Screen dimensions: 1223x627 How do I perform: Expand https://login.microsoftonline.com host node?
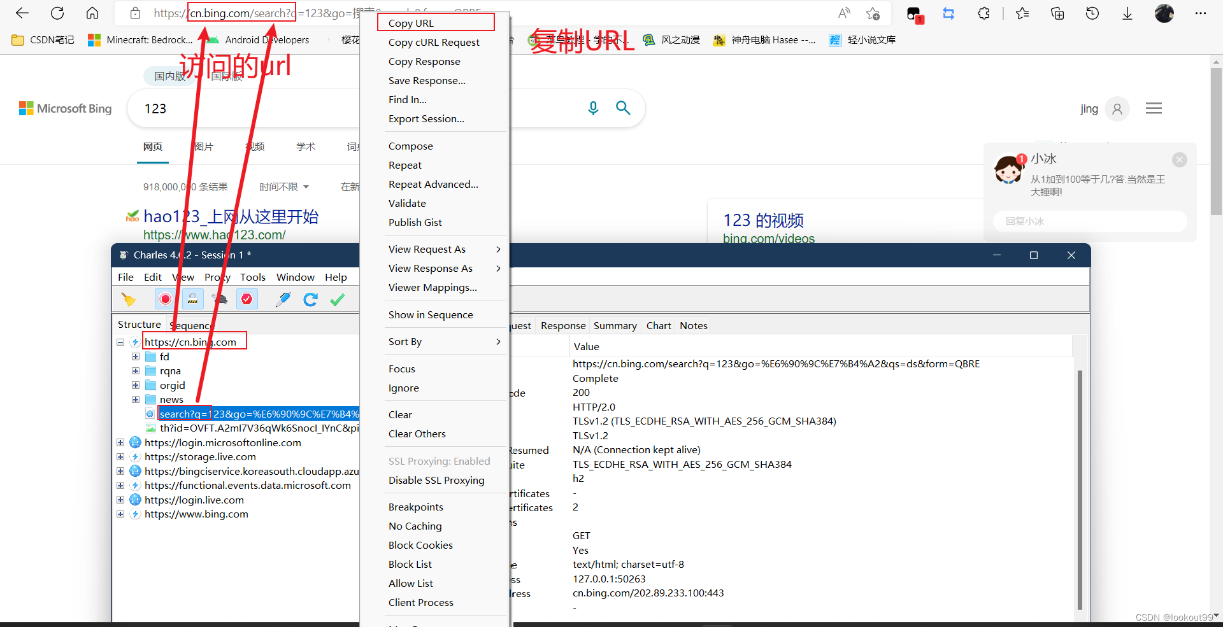[120, 442]
